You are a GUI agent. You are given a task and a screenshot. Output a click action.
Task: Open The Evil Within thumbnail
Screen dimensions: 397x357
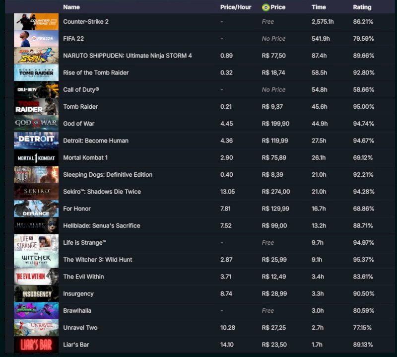(x=36, y=277)
